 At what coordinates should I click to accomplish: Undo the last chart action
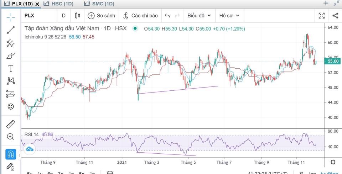[167, 16]
